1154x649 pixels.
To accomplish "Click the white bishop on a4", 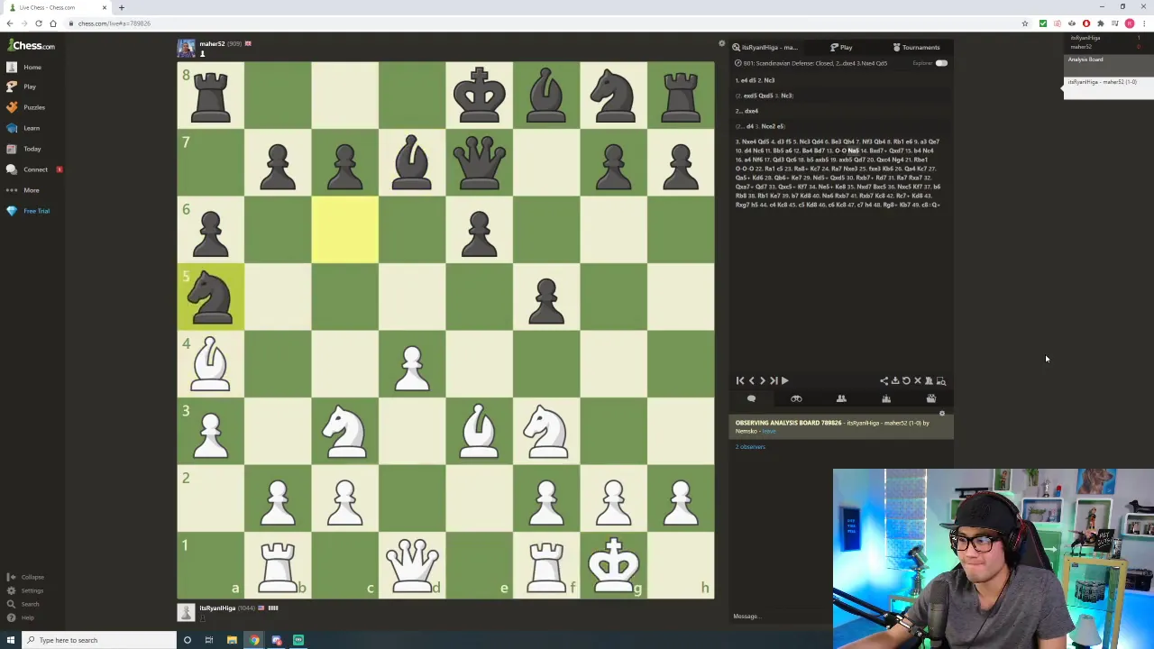I will (x=211, y=364).
